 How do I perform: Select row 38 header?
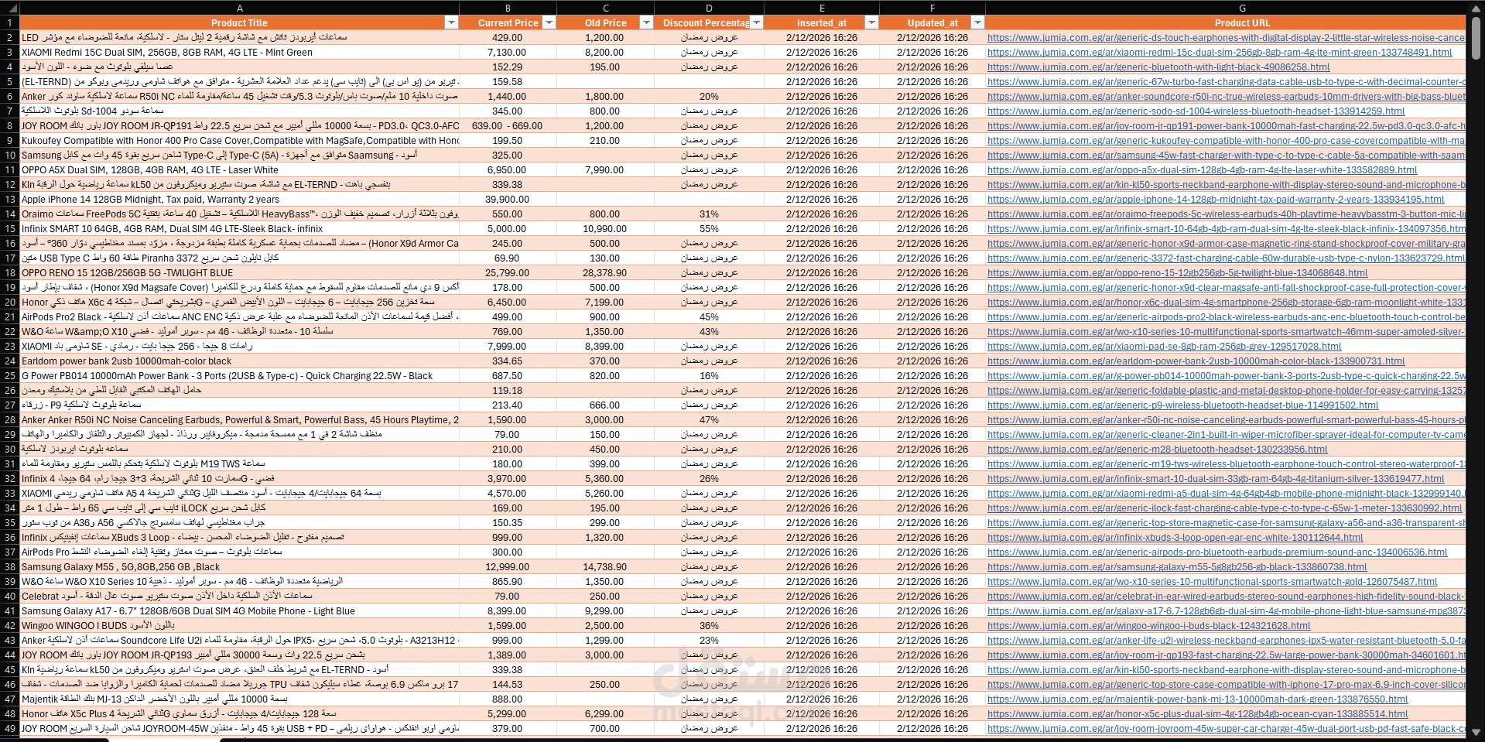pos(10,567)
